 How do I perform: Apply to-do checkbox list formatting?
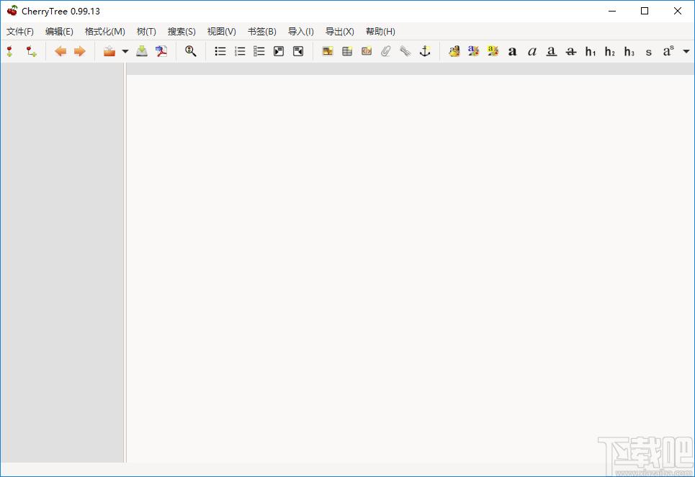click(259, 51)
